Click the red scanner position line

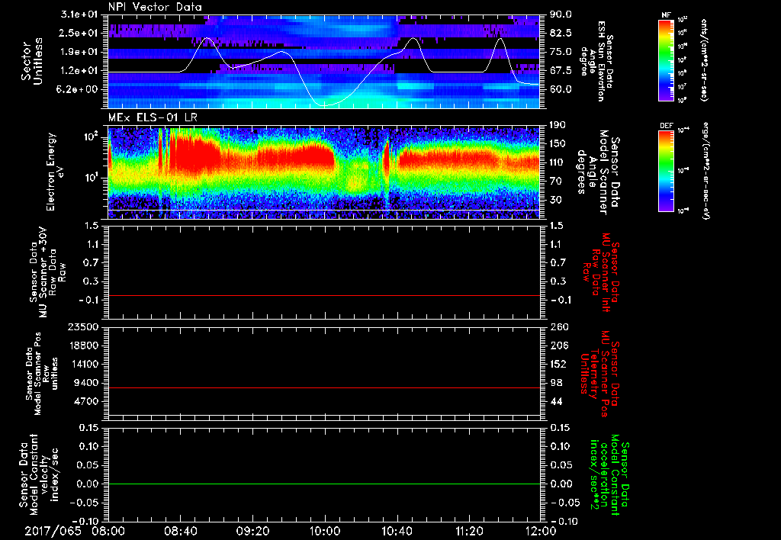[x=324, y=388]
